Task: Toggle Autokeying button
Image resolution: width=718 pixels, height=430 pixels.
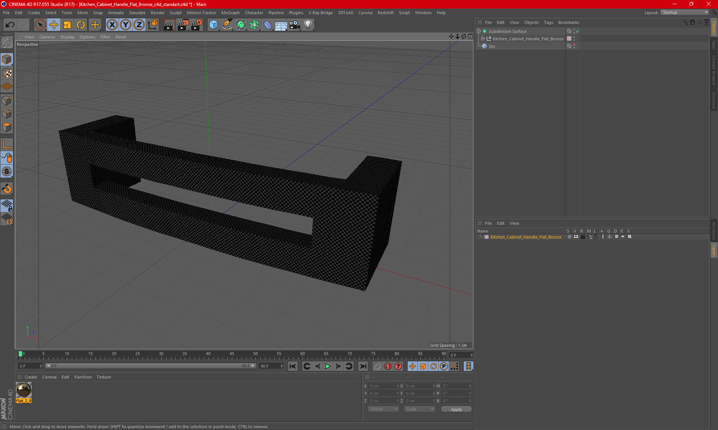Action: [388, 366]
